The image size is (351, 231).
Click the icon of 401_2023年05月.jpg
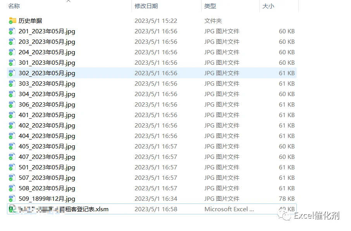coord(12,115)
